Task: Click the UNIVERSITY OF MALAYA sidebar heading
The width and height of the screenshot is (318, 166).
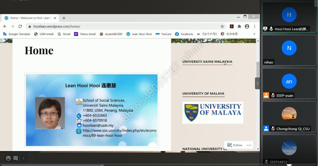Action: [203, 93]
